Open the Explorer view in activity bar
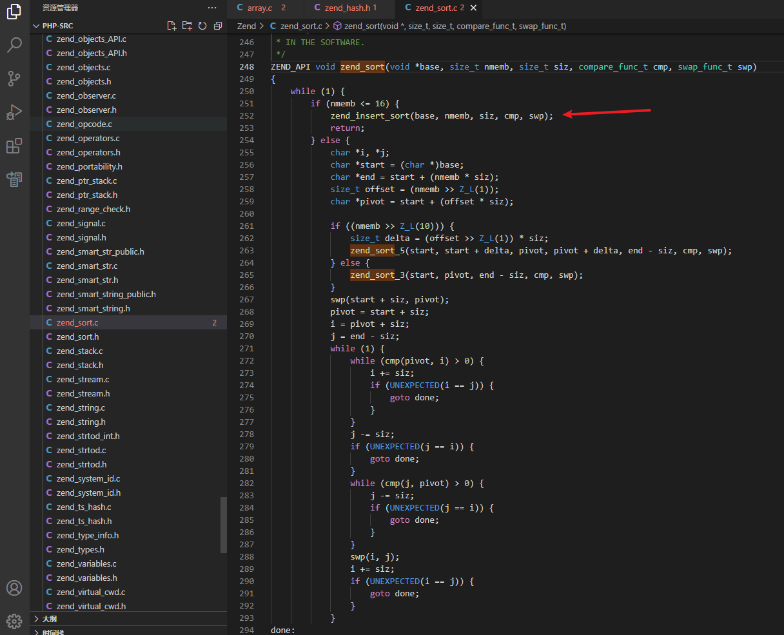784x635 pixels. [14, 12]
